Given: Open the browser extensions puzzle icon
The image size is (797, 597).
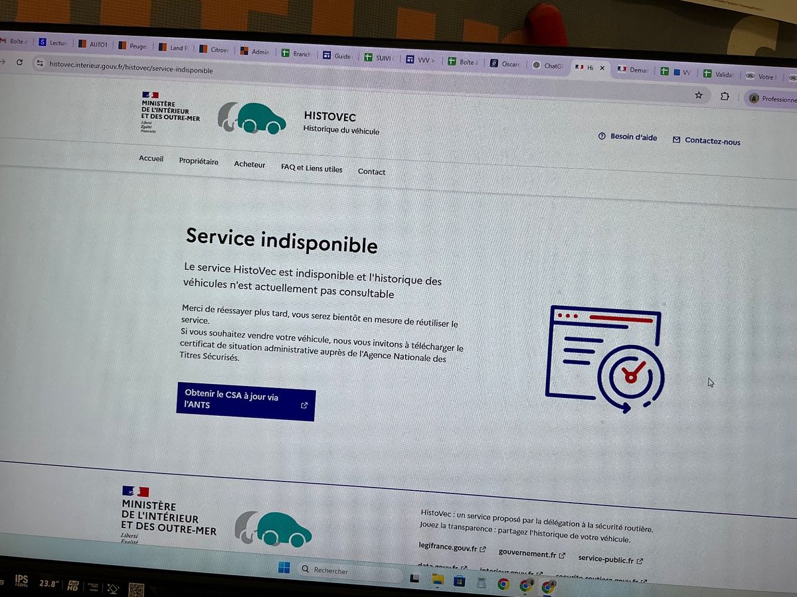Looking at the screenshot, I should point(725,97).
